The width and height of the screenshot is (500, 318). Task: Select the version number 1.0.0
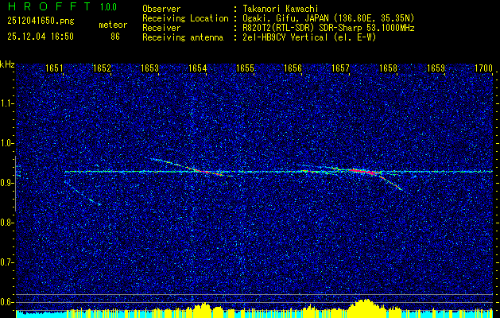click(x=108, y=7)
